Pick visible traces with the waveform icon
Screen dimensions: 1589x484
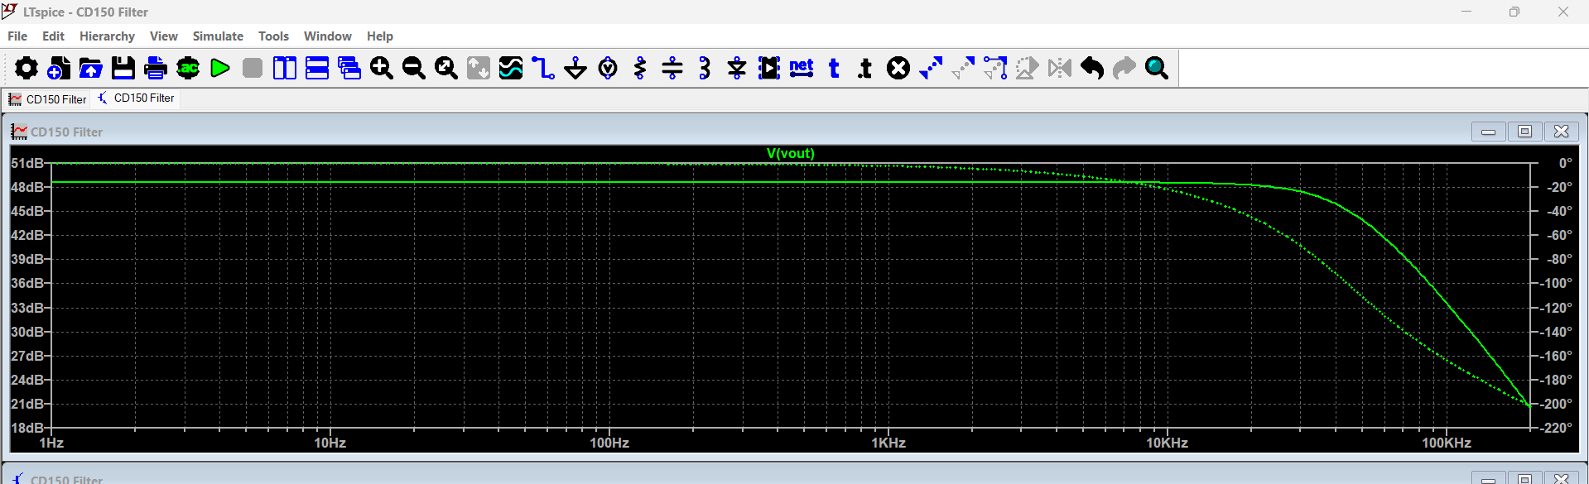tap(511, 68)
